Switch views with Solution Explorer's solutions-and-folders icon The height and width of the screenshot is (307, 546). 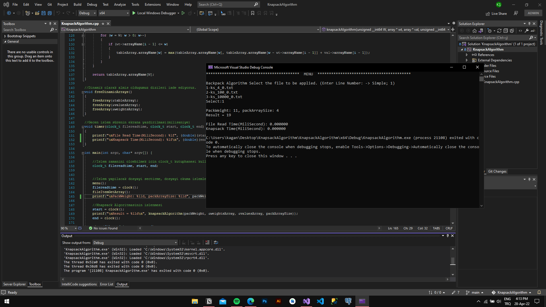coord(481,31)
